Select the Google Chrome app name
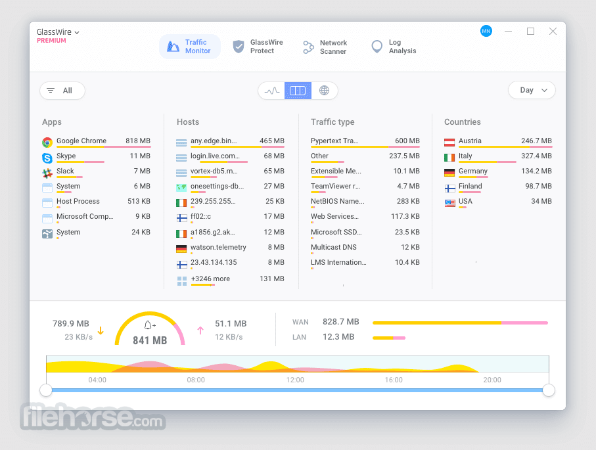Screen dimensions: 596x450 (81, 141)
